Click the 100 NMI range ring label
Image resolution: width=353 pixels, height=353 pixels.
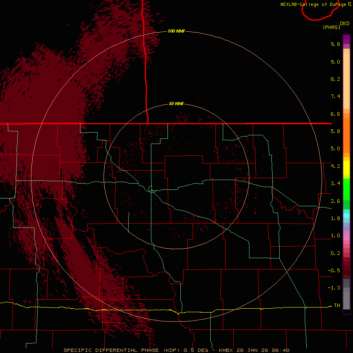click(x=176, y=31)
